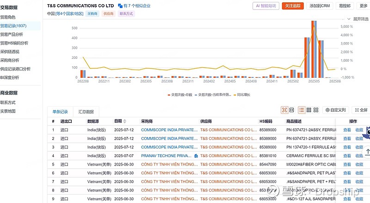Open 贸易角色 in sidebar
The width and height of the screenshot is (370, 203).
point(8,17)
